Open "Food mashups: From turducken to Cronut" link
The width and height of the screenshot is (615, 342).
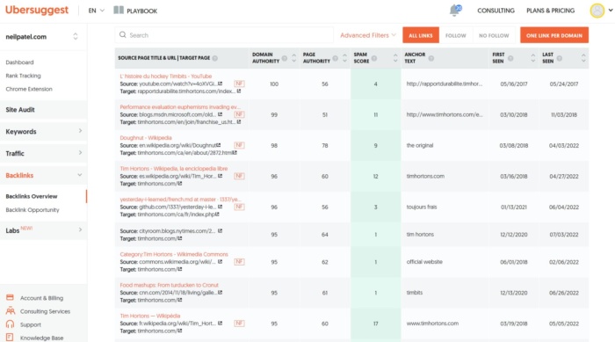tap(169, 285)
